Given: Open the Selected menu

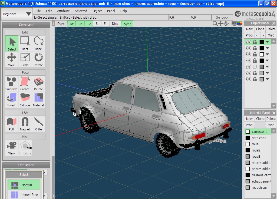Looking at the screenshot, I should 81,11.
